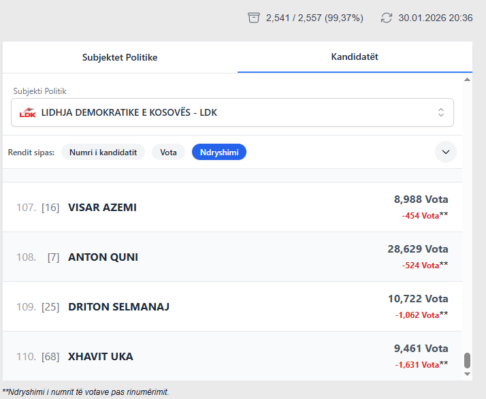486x399 pixels.
Task: Select candidate Anton Quni
Action: coord(103,257)
